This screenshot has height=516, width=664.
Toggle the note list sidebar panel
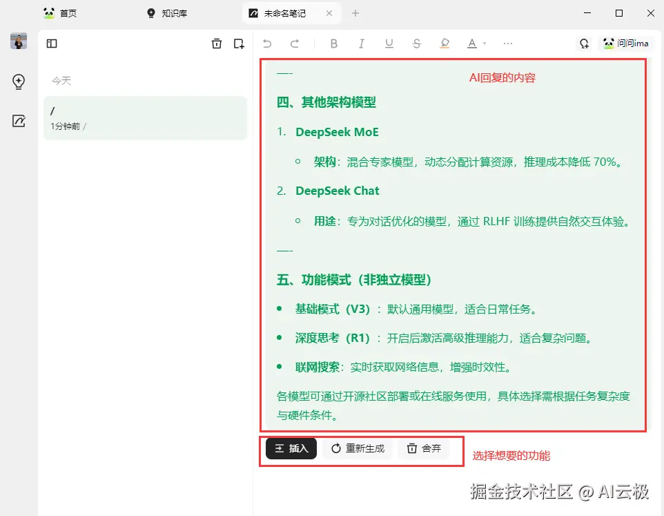click(52, 44)
